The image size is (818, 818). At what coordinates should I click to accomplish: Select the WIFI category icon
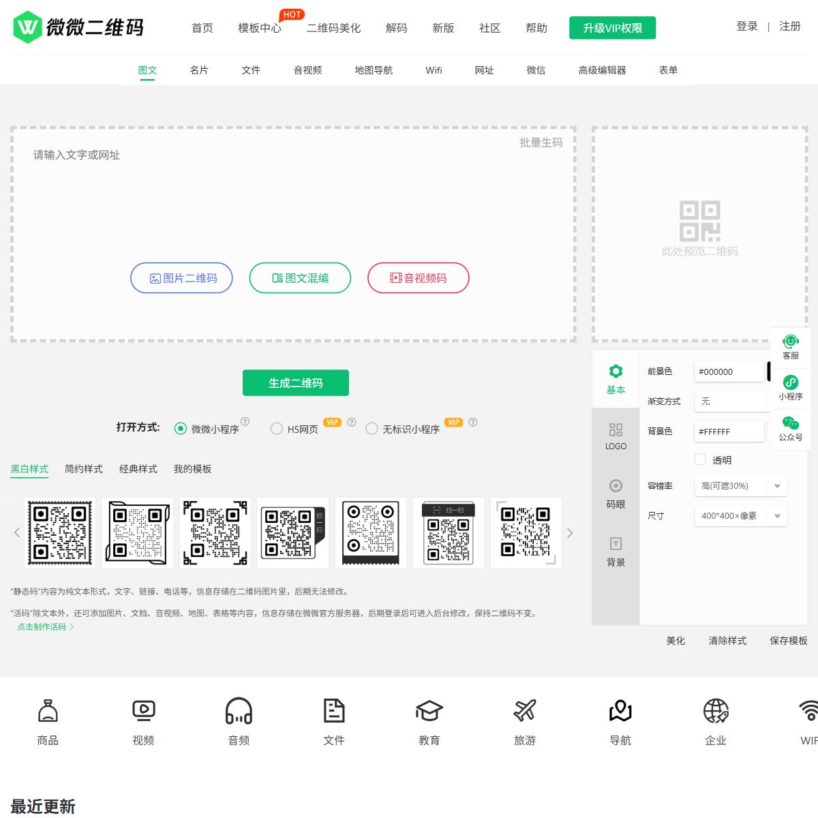(x=808, y=711)
